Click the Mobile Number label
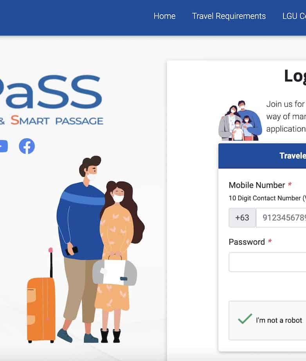 pos(257,185)
